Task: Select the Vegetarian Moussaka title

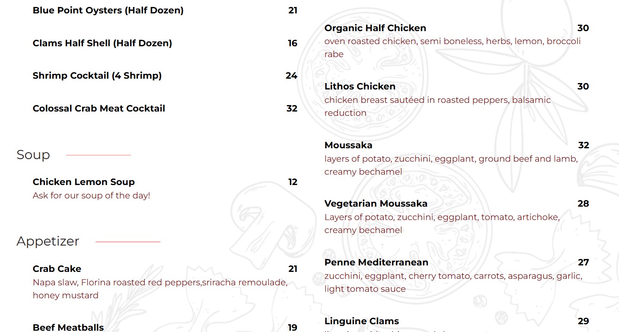Action: click(x=376, y=204)
